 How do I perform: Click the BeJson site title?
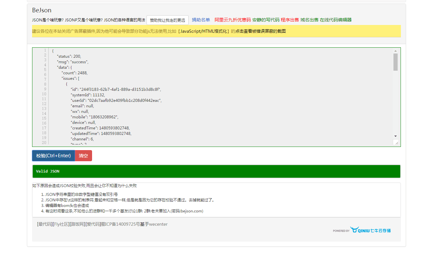point(41,10)
